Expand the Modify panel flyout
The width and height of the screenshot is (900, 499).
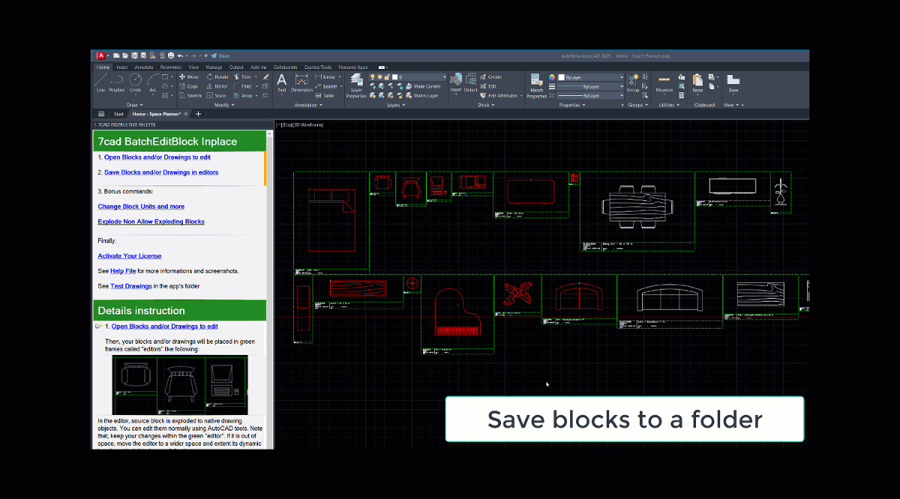(x=223, y=105)
